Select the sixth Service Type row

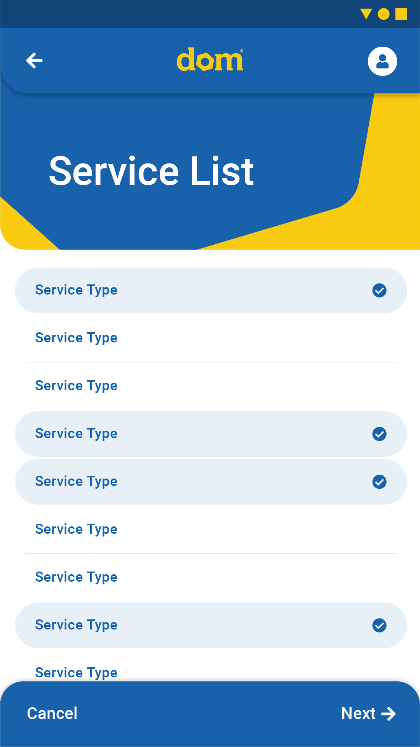pyautogui.click(x=210, y=529)
